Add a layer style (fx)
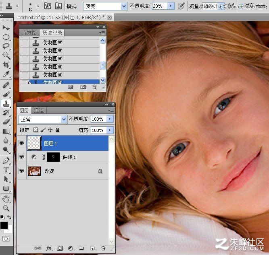This screenshot has height=255, width=269. click(x=49, y=248)
